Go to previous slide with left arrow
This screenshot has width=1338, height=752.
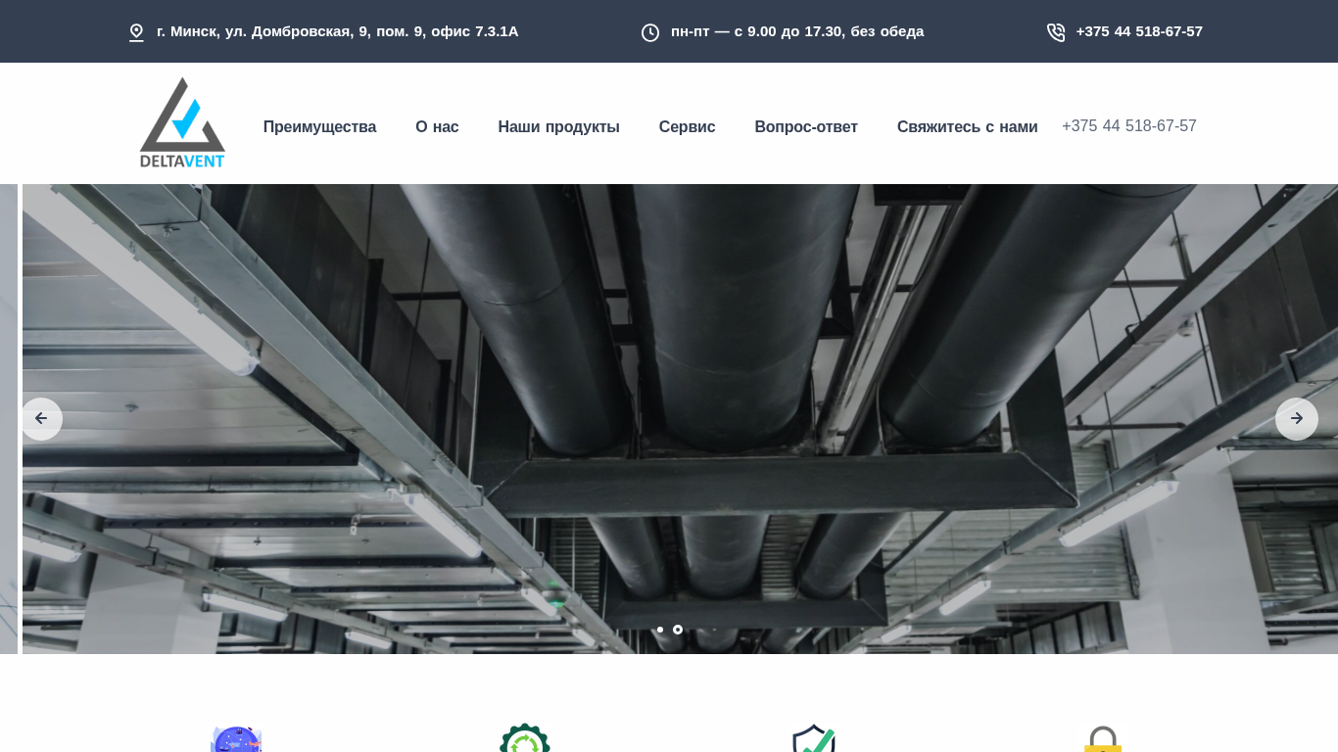[x=41, y=419]
